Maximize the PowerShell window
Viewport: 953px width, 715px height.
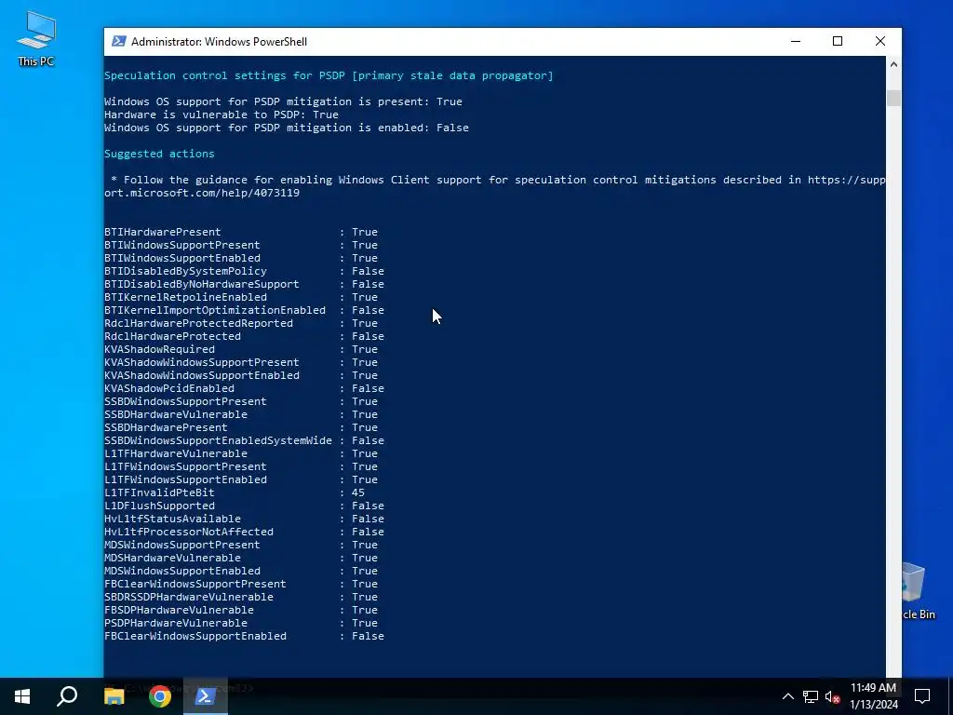(x=838, y=41)
